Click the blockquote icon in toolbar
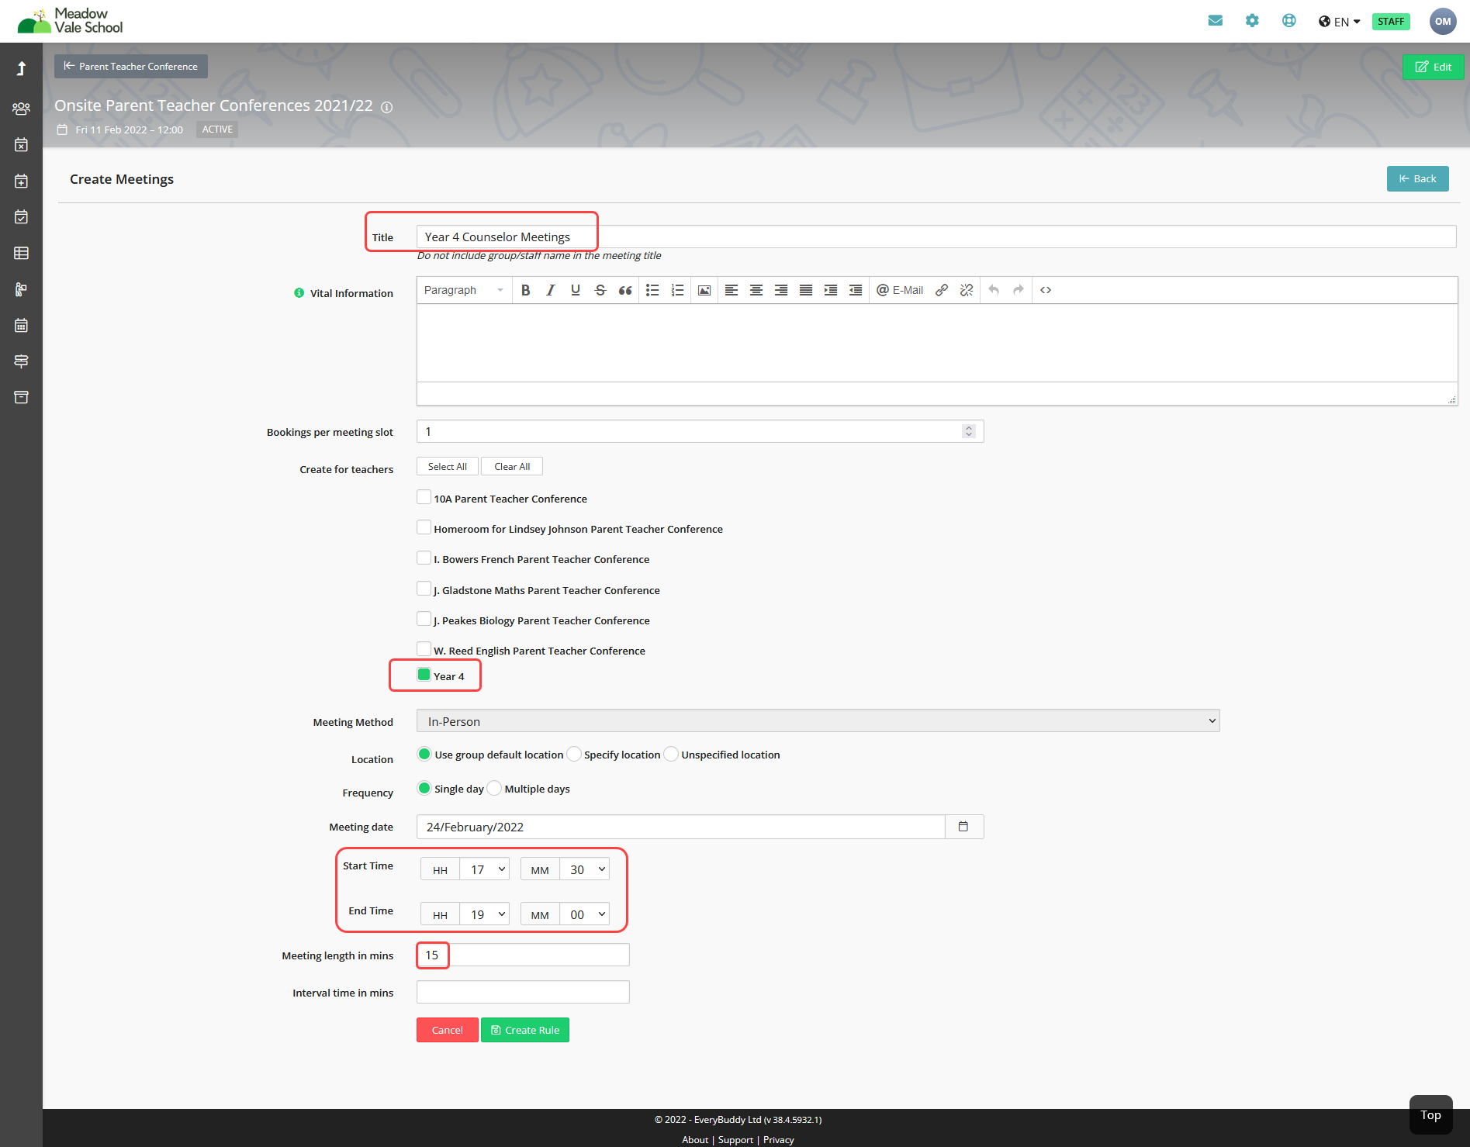 (x=625, y=290)
